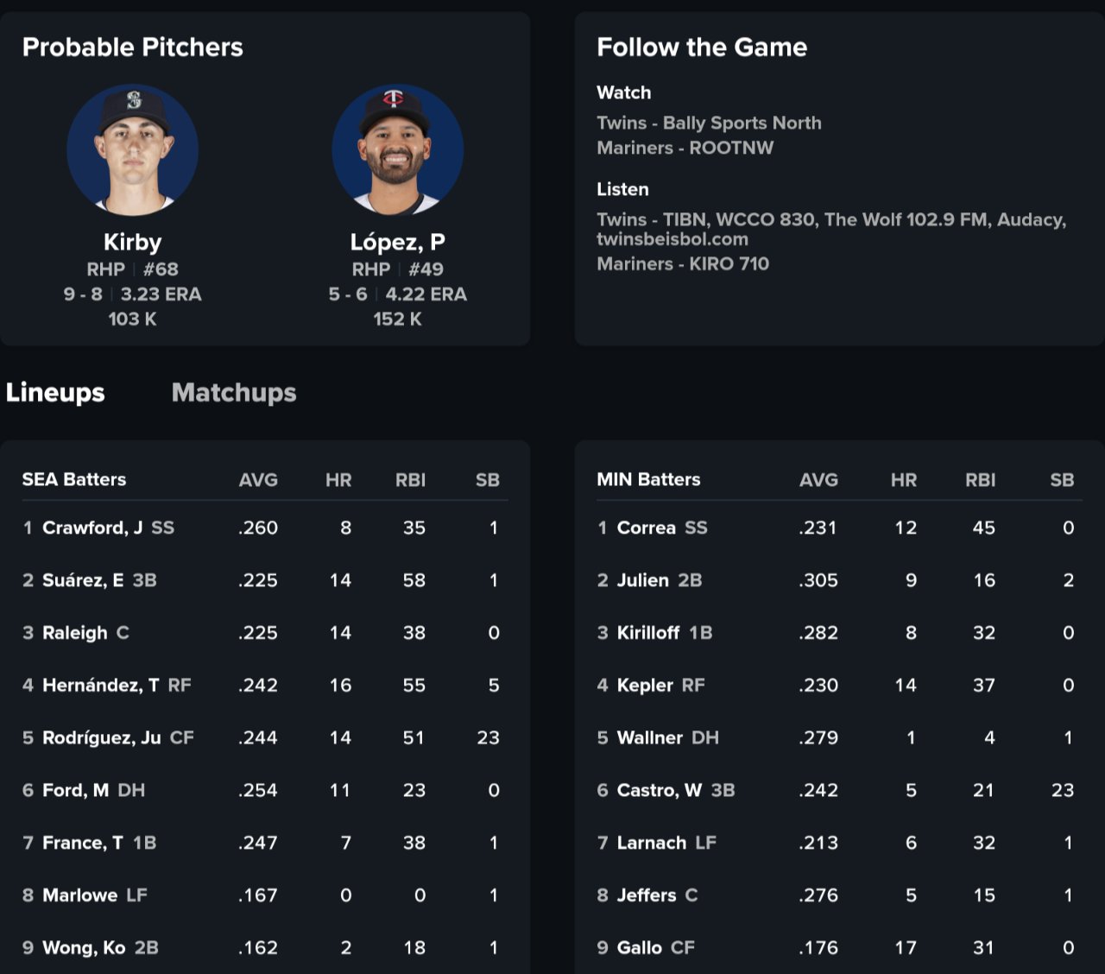View Hernández, T player profile
Viewport: 1105px width, 974px height.
[x=100, y=686]
